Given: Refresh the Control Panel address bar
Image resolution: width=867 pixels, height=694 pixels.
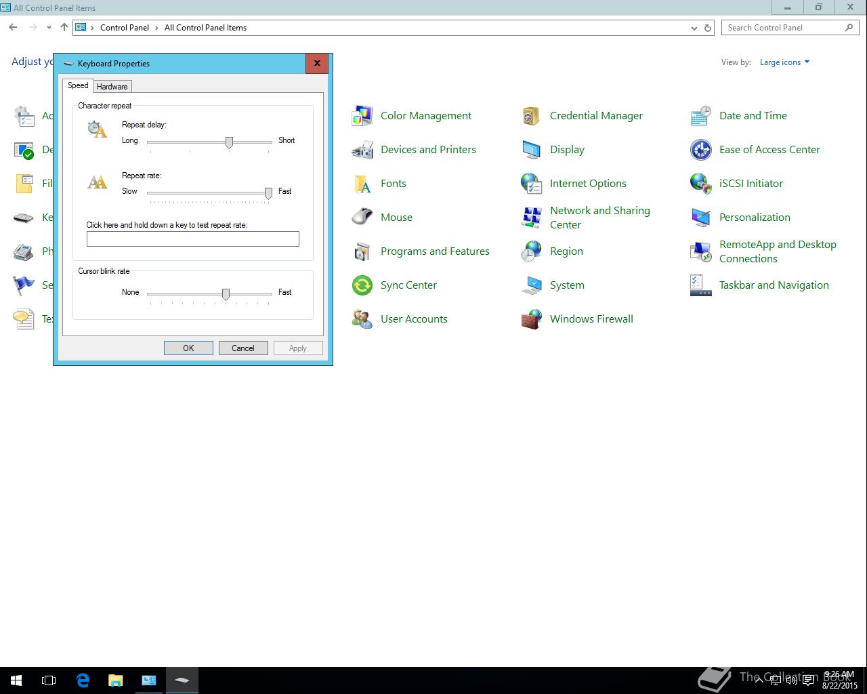Looking at the screenshot, I should [708, 28].
